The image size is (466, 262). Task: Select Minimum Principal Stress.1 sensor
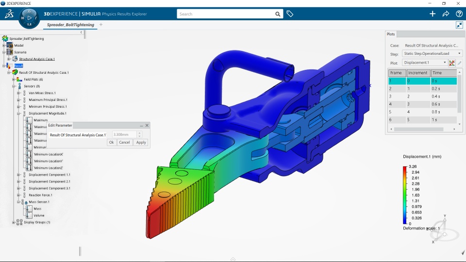click(48, 107)
